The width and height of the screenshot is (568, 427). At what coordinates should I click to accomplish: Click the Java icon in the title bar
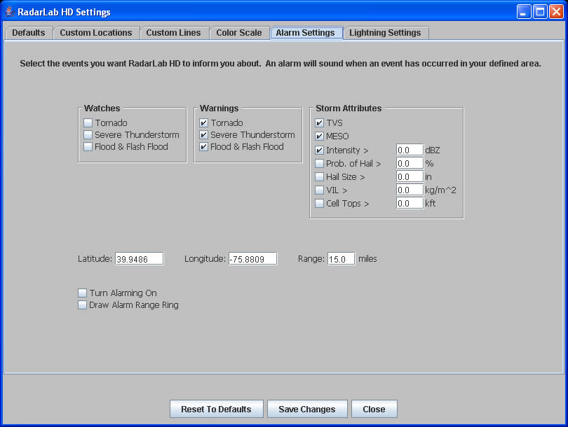point(9,12)
